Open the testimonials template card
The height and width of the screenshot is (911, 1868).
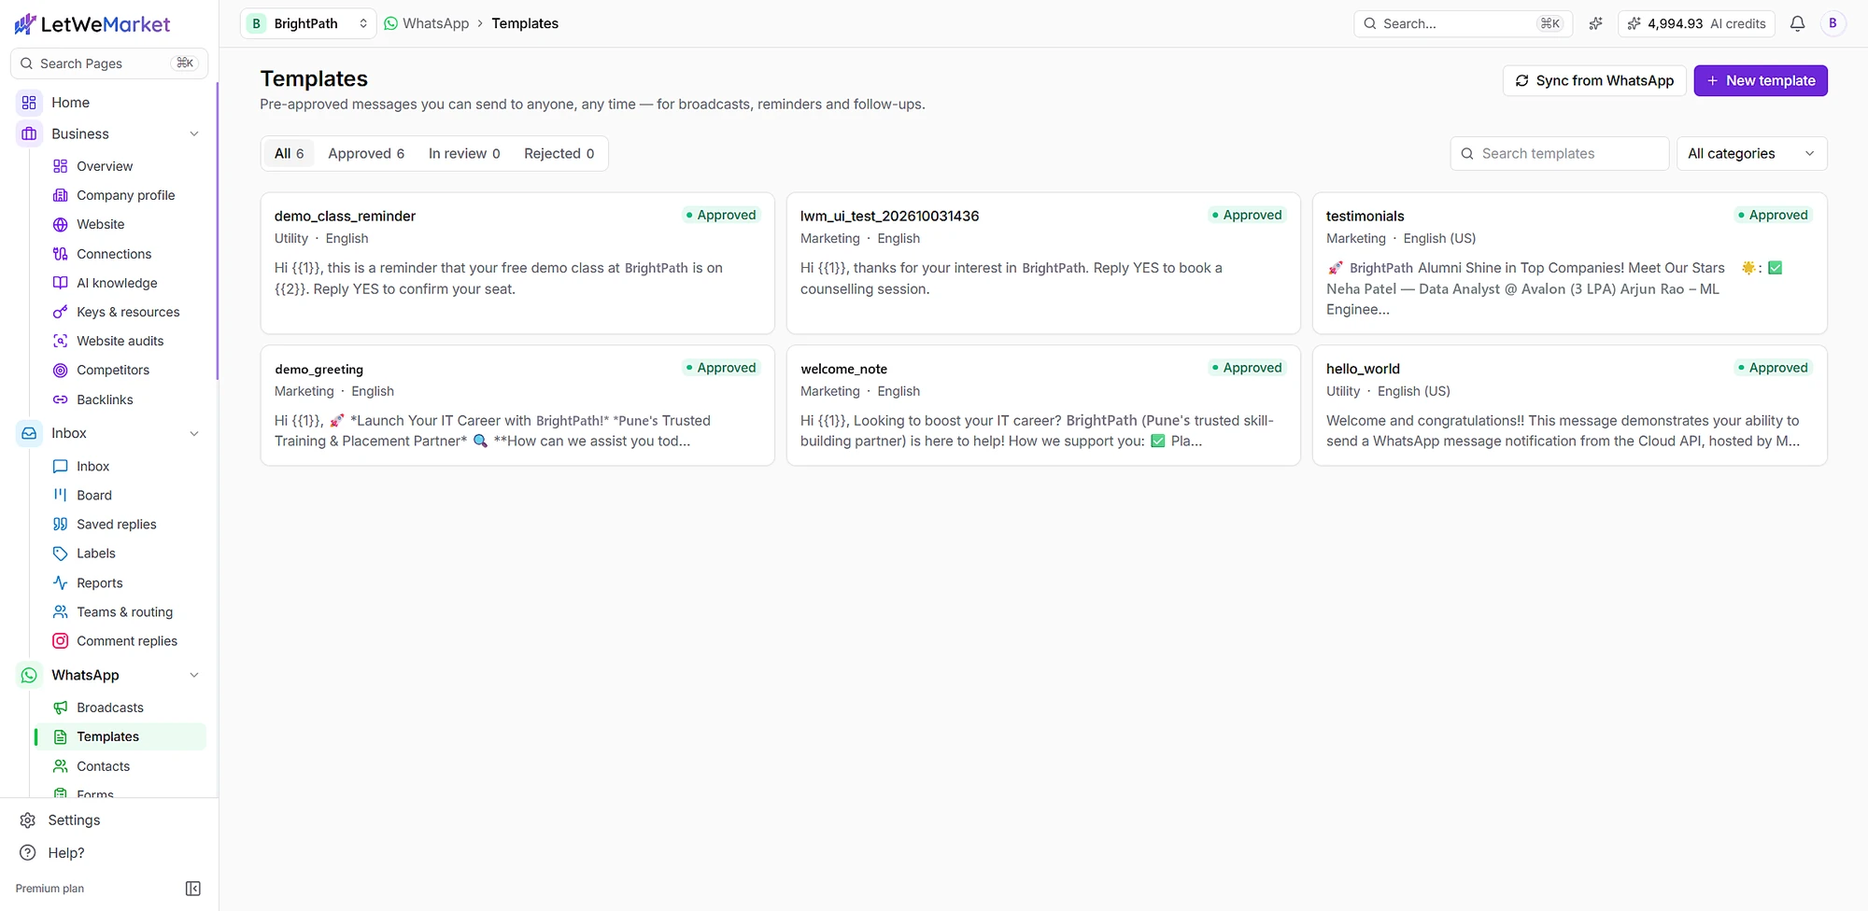point(1569,263)
